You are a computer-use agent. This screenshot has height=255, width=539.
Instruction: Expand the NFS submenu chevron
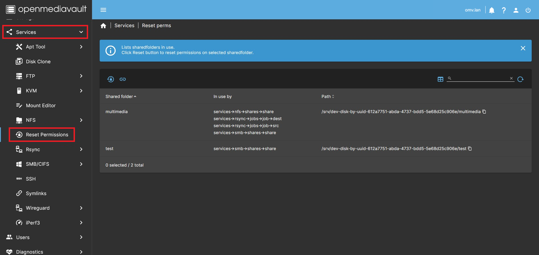tap(81, 120)
